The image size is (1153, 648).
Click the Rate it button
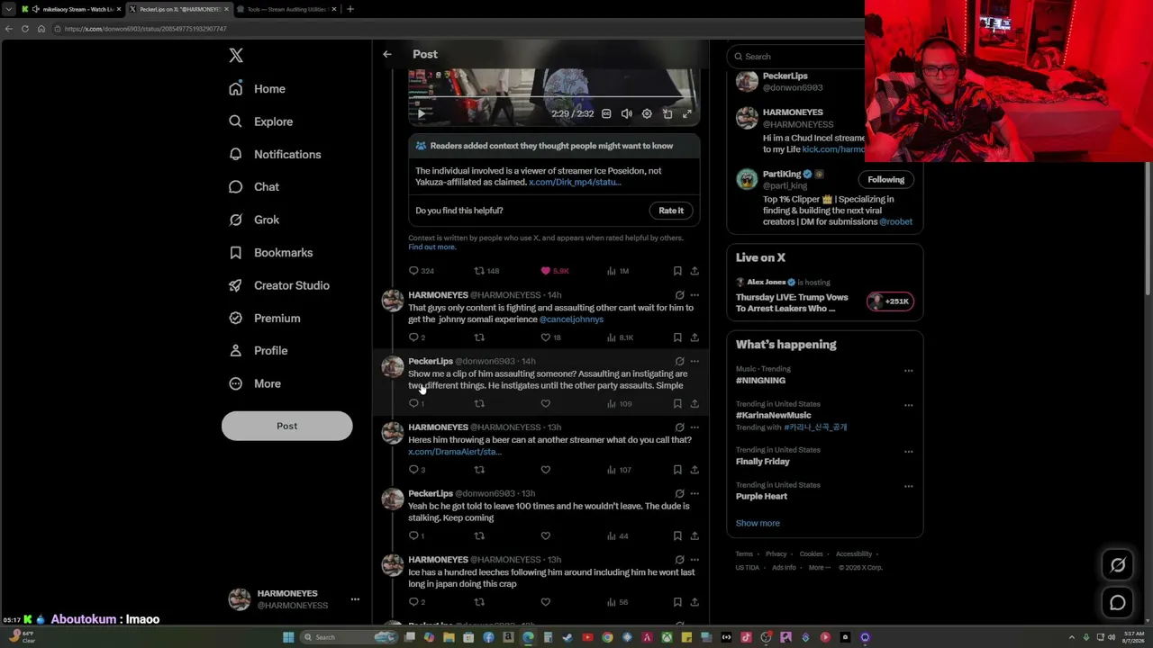671,211
